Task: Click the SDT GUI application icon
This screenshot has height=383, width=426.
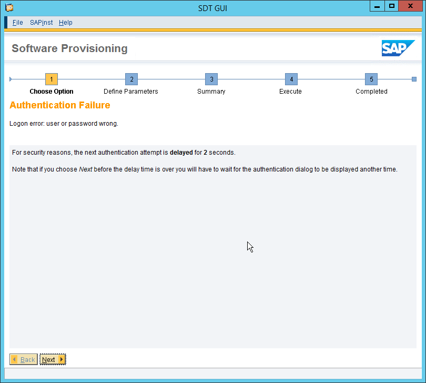Action: (9, 7)
